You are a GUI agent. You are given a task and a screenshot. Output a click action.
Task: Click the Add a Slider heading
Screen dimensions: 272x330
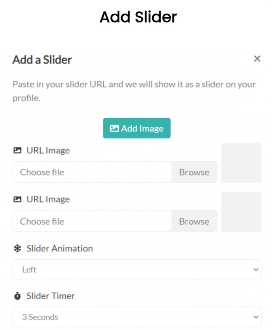coord(42,60)
